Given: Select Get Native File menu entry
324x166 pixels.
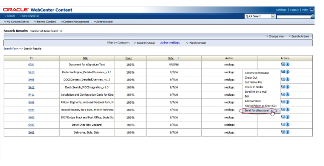Looking at the screenshot, I should [253, 82].
